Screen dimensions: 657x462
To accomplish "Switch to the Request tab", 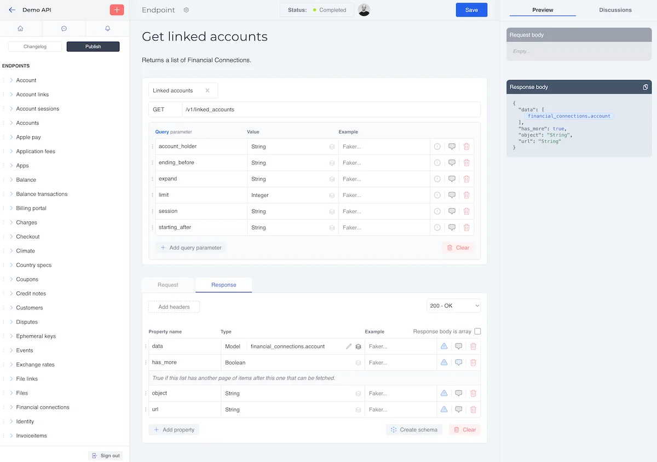I will (168, 285).
